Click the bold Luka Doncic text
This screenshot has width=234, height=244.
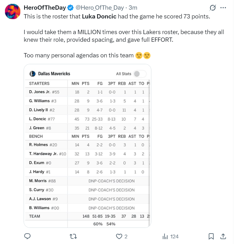(99, 16)
